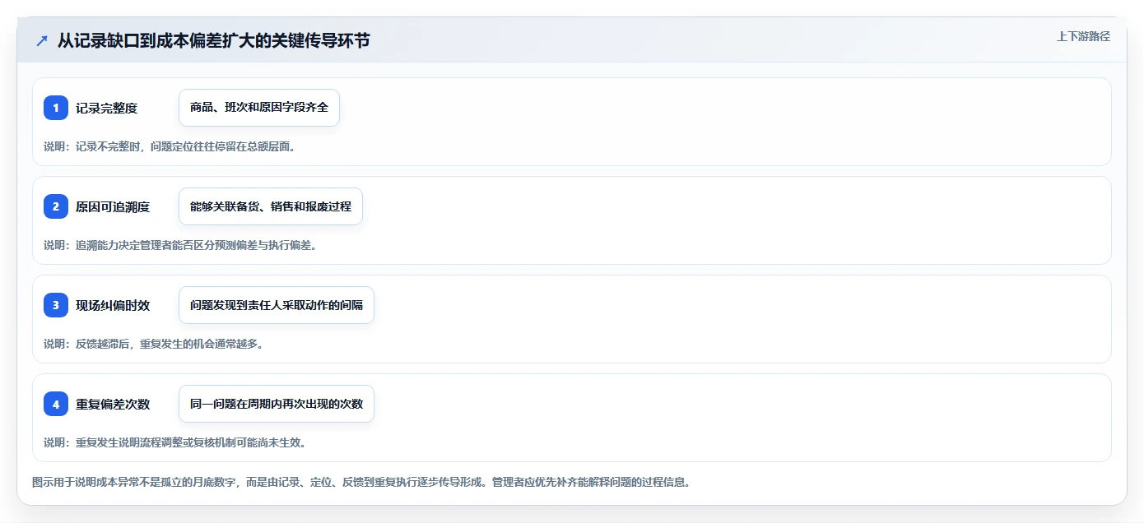Click the note 重复发生说明流程调整或复核机制可能尚未生效
This screenshot has width=1144, height=523.
[175, 442]
